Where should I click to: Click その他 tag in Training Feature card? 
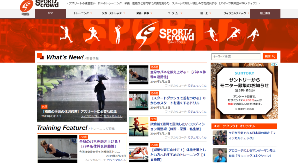pyautogui.click(x=84, y=137)
